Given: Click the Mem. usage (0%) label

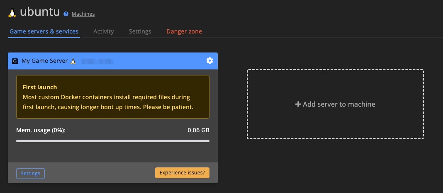Looking at the screenshot, I should click(41, 130).
